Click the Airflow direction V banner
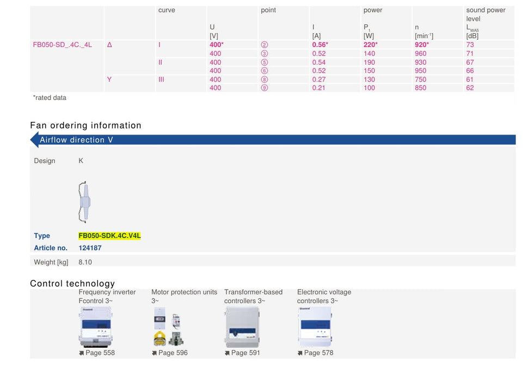 click(273, 140)
